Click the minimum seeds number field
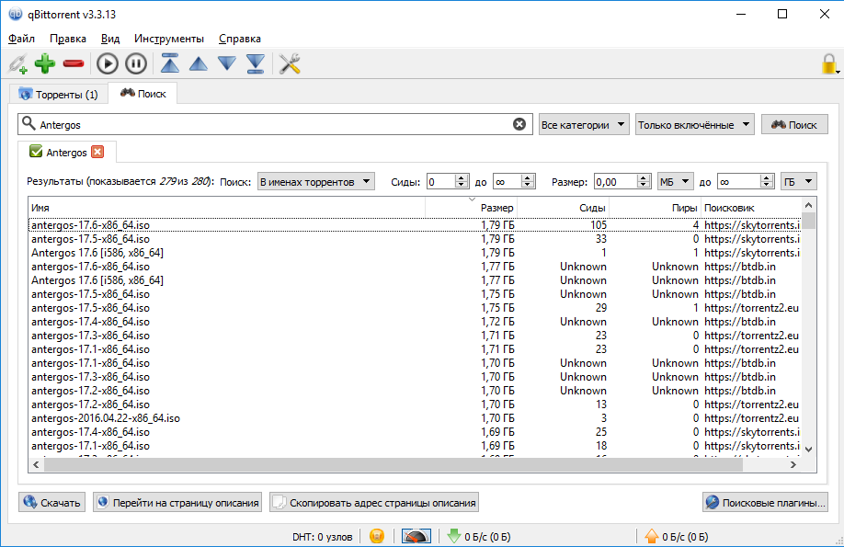Viewport: 844px width, 547px height. point(441,182)
